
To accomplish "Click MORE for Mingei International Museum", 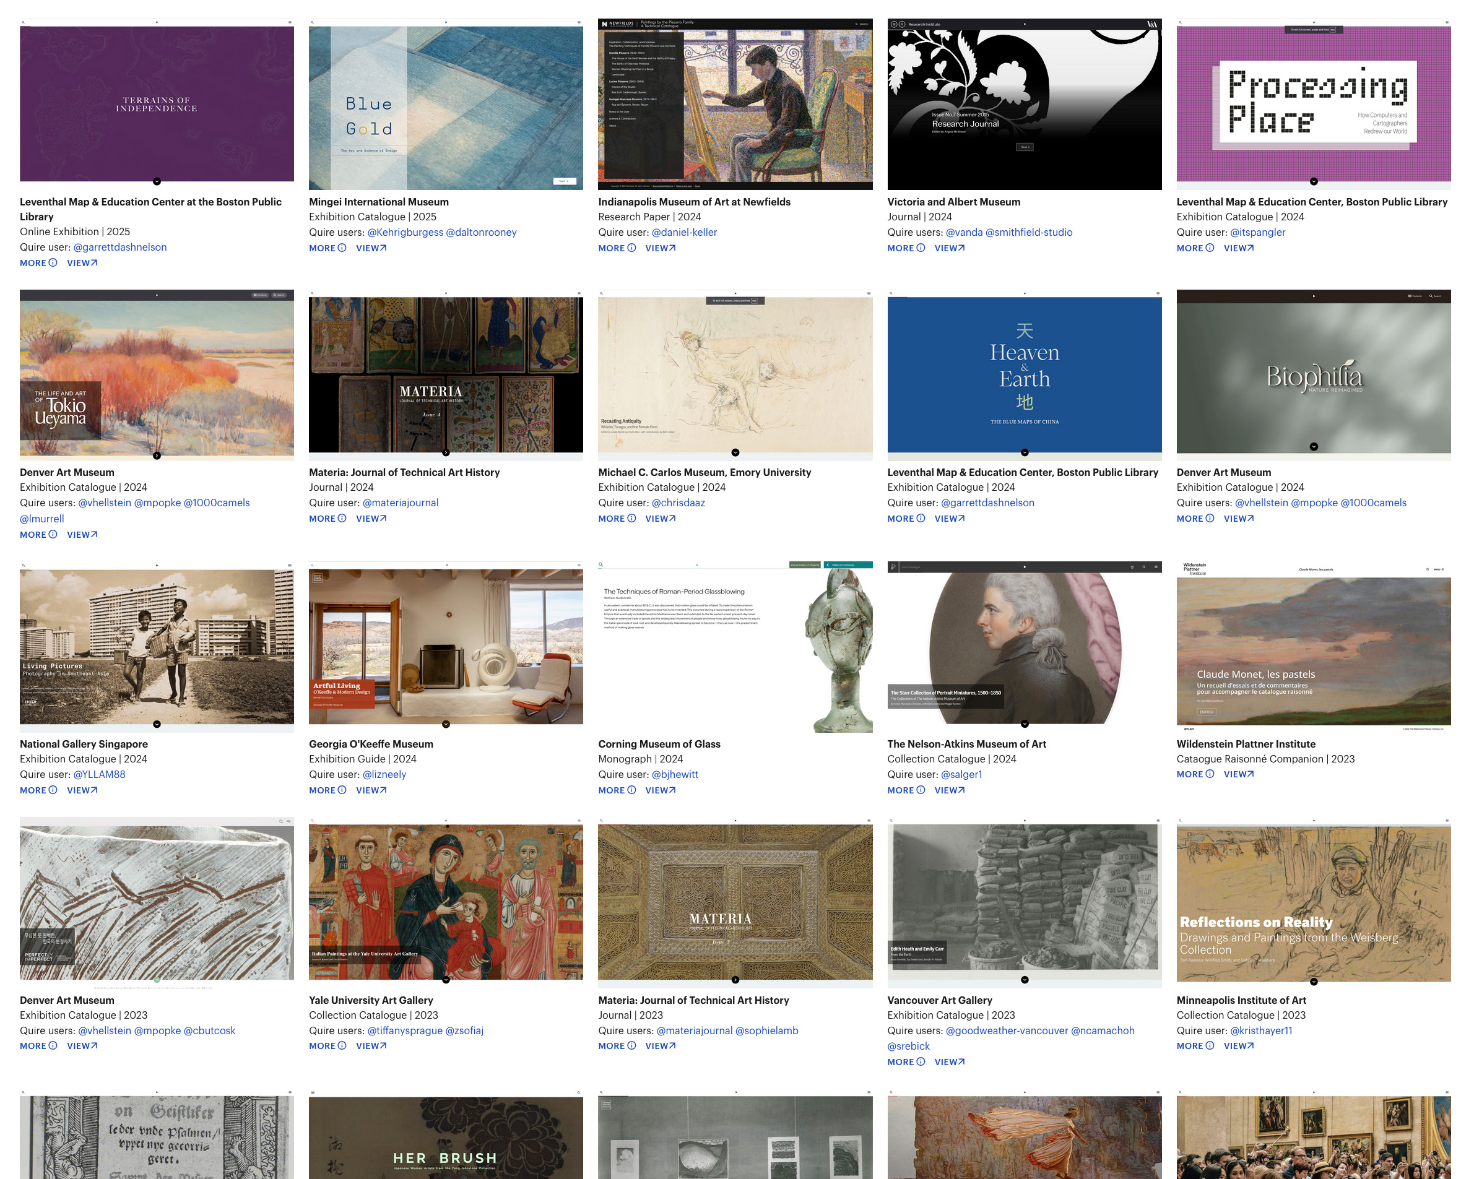I will click(x=327, y=248).
